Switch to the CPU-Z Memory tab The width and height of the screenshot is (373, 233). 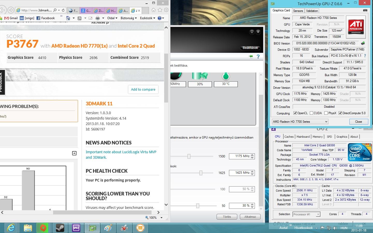point(317,137)
